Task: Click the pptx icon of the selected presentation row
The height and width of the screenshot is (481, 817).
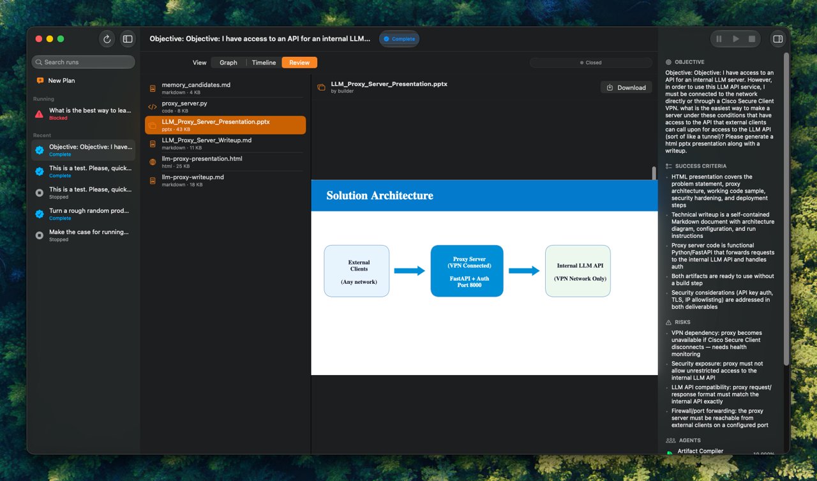Action: pos(153,125)
